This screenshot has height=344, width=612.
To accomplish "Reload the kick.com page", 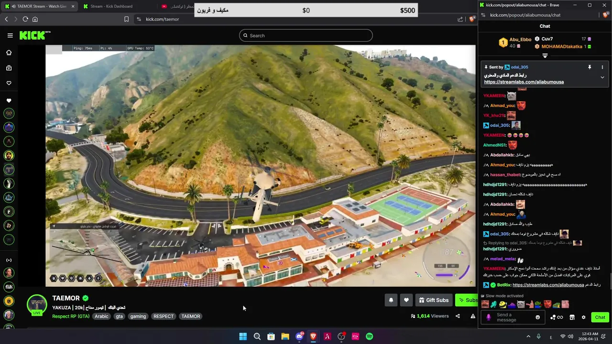I will tap(25, 19).
